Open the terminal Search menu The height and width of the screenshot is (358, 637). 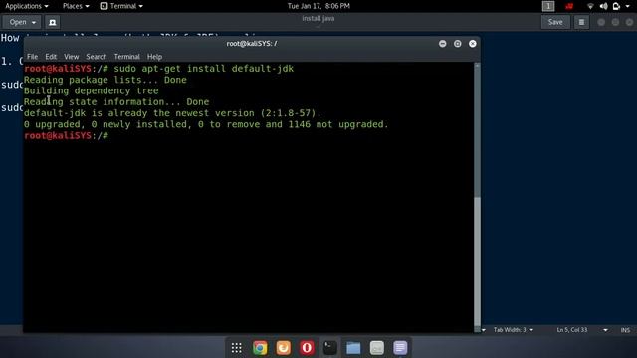(x=97, y=57)
